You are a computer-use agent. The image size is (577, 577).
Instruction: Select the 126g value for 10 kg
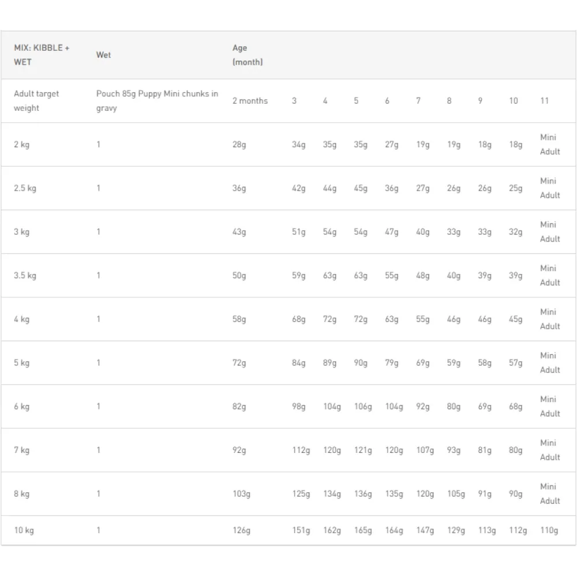pos(241,530)
